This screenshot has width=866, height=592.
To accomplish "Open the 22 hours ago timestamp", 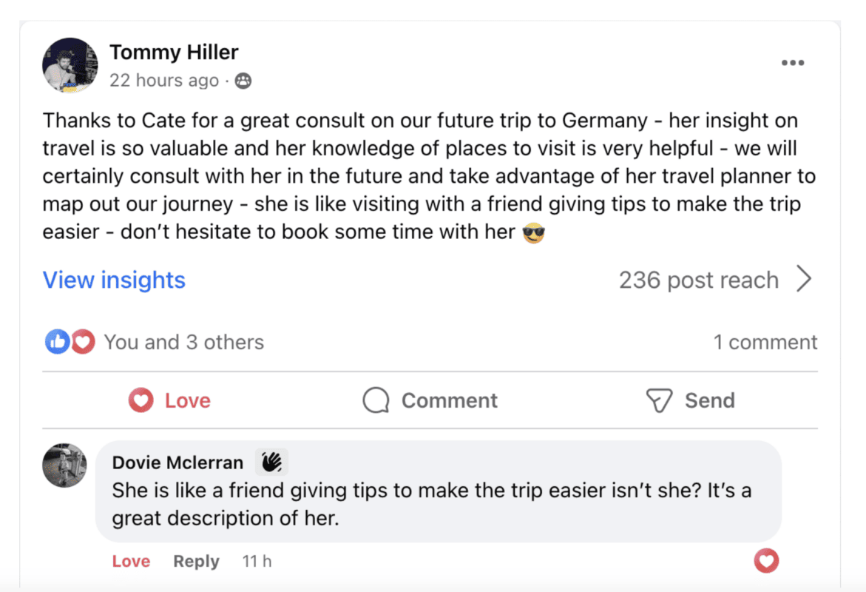I will (164, 81).
